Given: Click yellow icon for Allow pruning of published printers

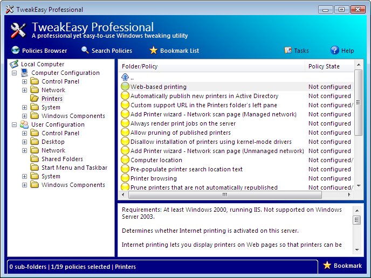Looking at the screenshot, I should (125, 133).
